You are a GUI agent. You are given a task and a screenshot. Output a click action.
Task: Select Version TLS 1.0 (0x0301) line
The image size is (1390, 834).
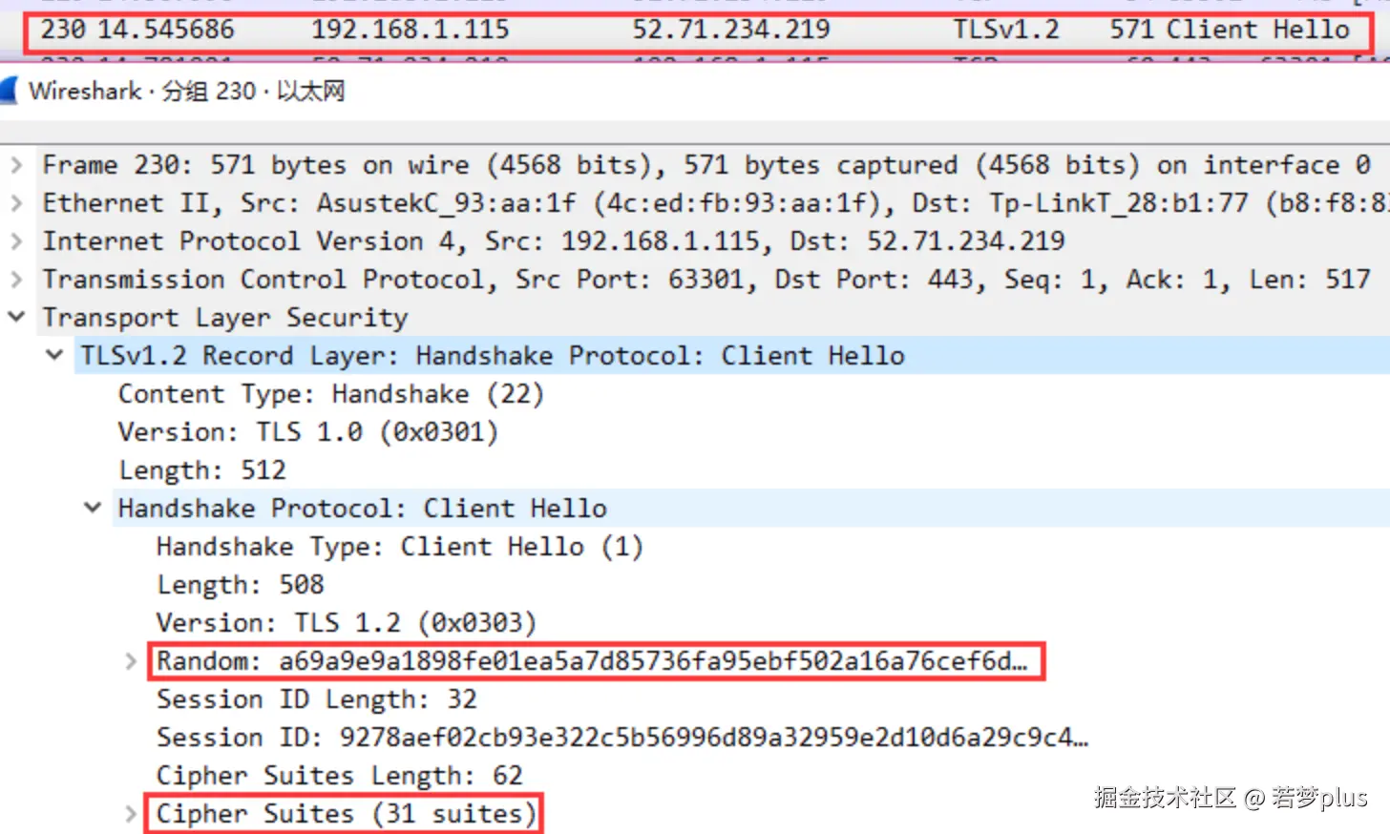[307, 432]
